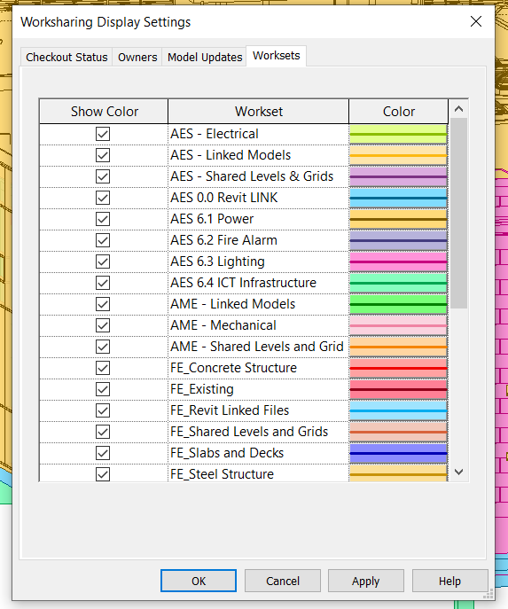The image size is (508, 609).
Task: Click the Cancel button
Action: [283, 581]
